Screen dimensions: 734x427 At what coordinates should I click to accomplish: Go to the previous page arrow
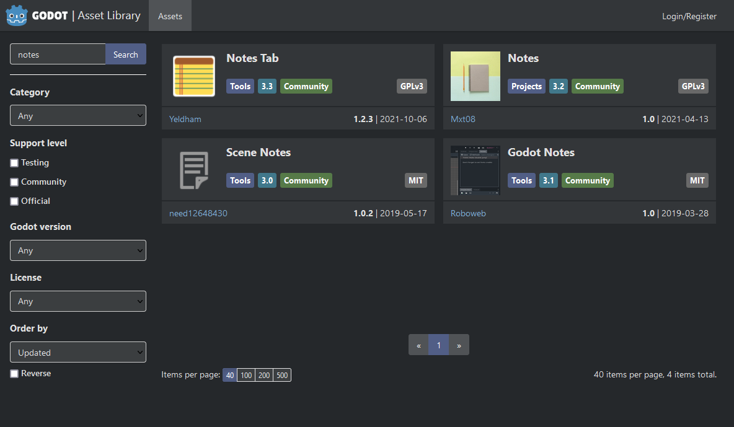click(418, 345)
